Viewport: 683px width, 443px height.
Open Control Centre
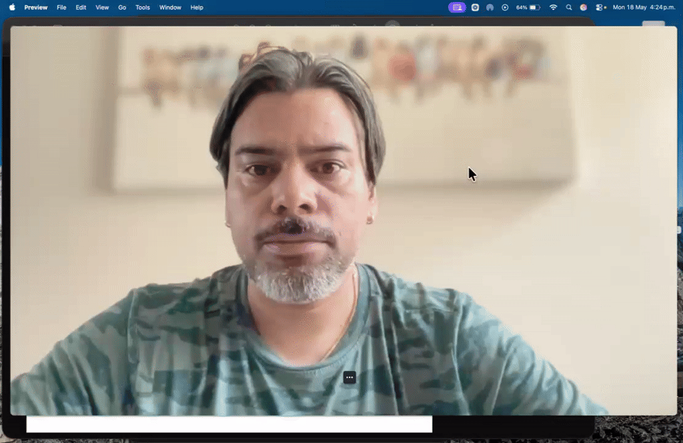[x=601, y=7]
